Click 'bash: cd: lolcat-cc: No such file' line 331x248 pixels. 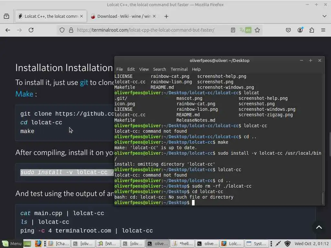pos(174,197)
